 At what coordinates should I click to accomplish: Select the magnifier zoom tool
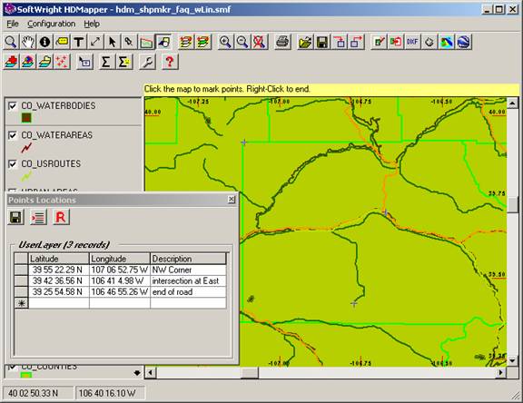coord(11,42)
